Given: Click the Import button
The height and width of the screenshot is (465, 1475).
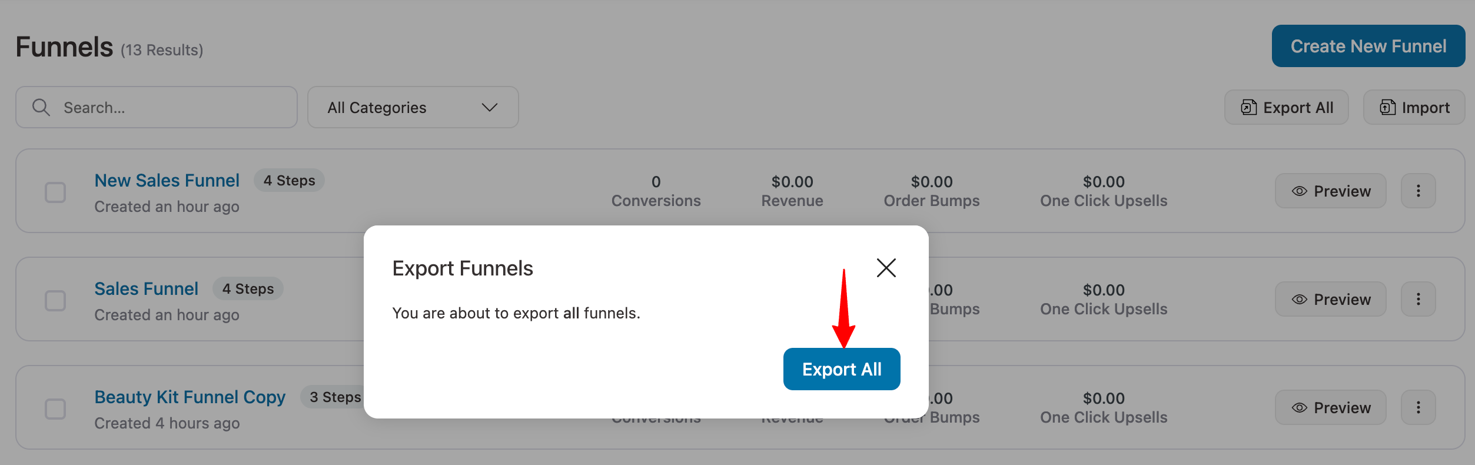Looking at the screenshot, I should [x=1414, y=107].
